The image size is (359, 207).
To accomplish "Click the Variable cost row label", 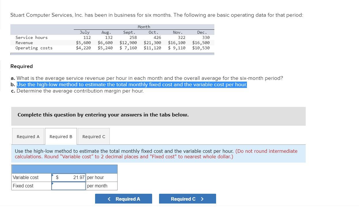I will pos(26,178).
